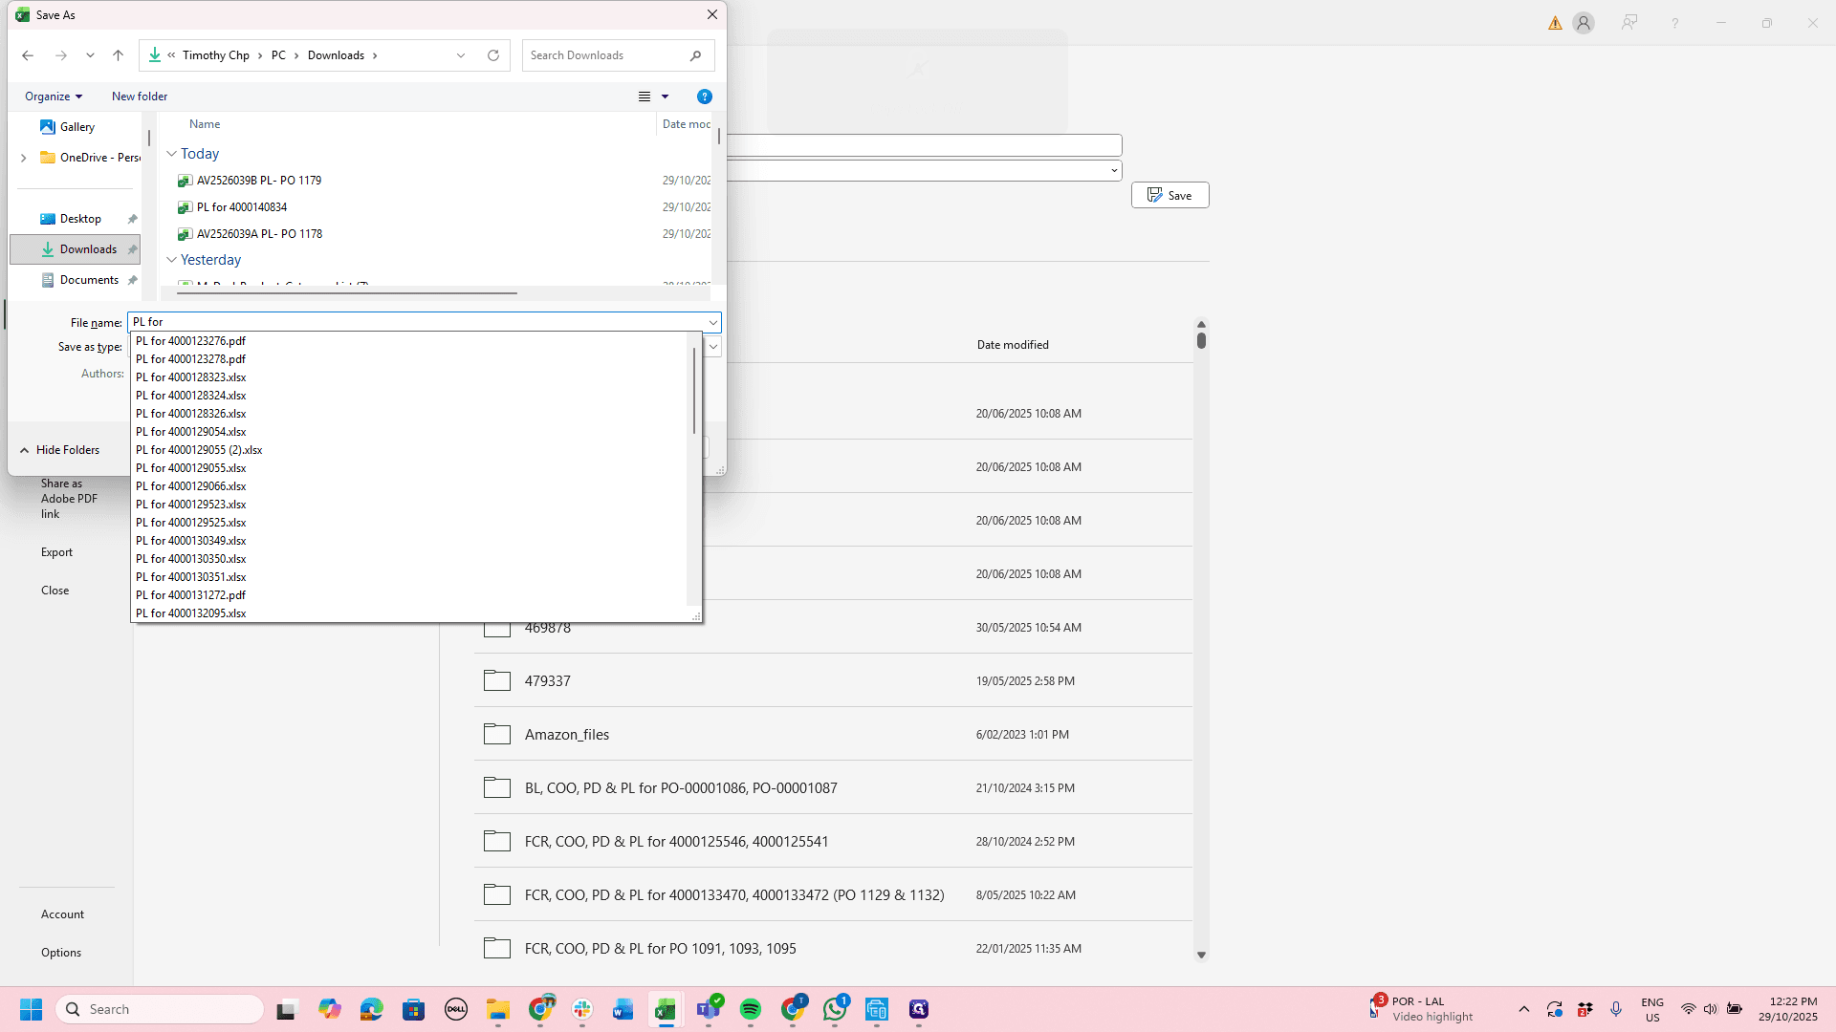Refresh the Downloads folder listing
The image size is (1836, 1032).
(x=493, y=55)
